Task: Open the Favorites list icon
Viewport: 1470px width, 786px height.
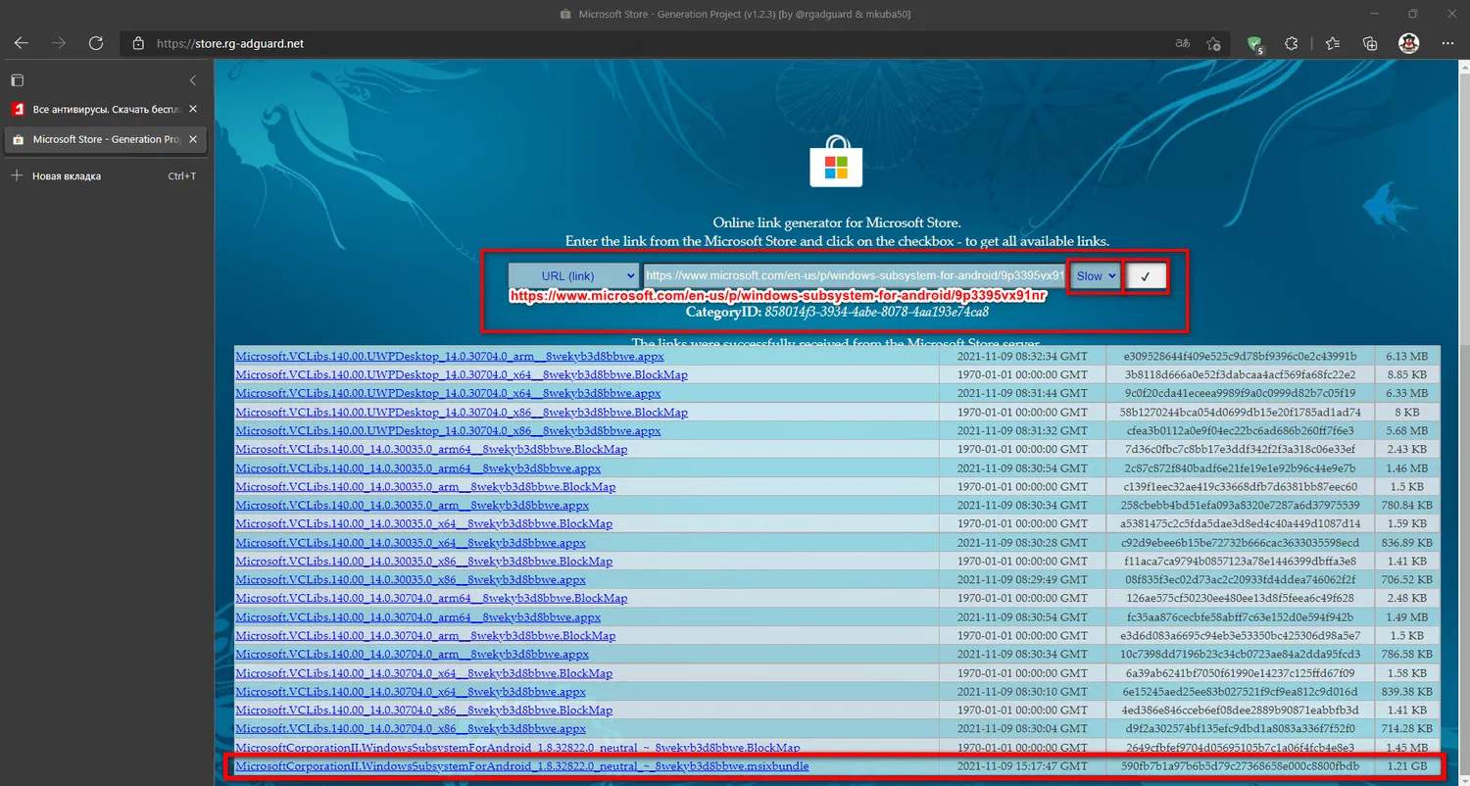Action: coord(1332,43)
